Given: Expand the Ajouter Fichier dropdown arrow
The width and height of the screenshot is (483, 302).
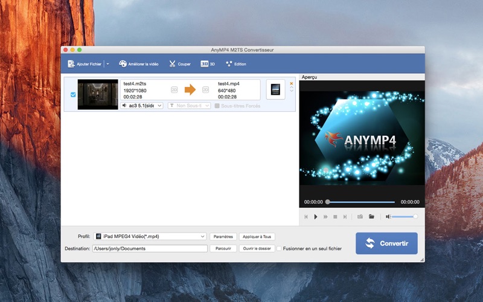Looking at the screenshot, I should click(x=108, y=64).
